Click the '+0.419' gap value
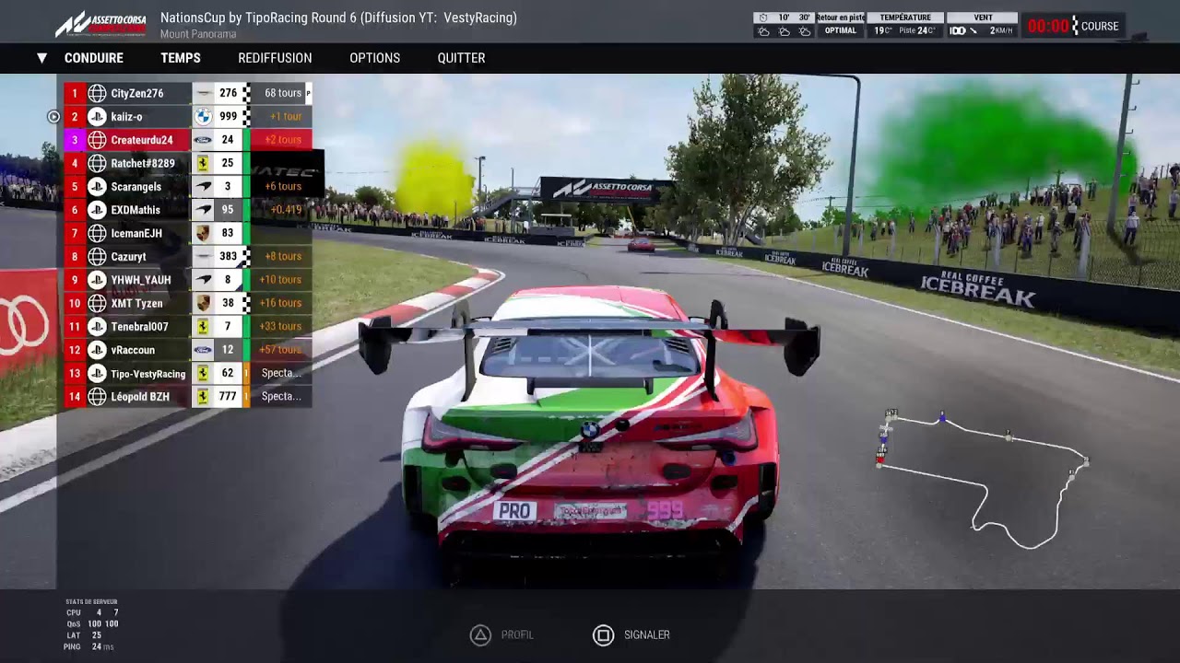The height and width of the screenshot is (663, 1180). [287, 210]
